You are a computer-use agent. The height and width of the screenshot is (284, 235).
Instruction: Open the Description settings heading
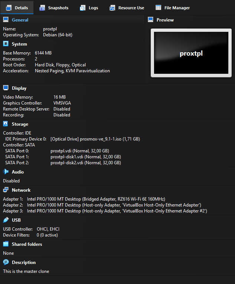(24, 262)
